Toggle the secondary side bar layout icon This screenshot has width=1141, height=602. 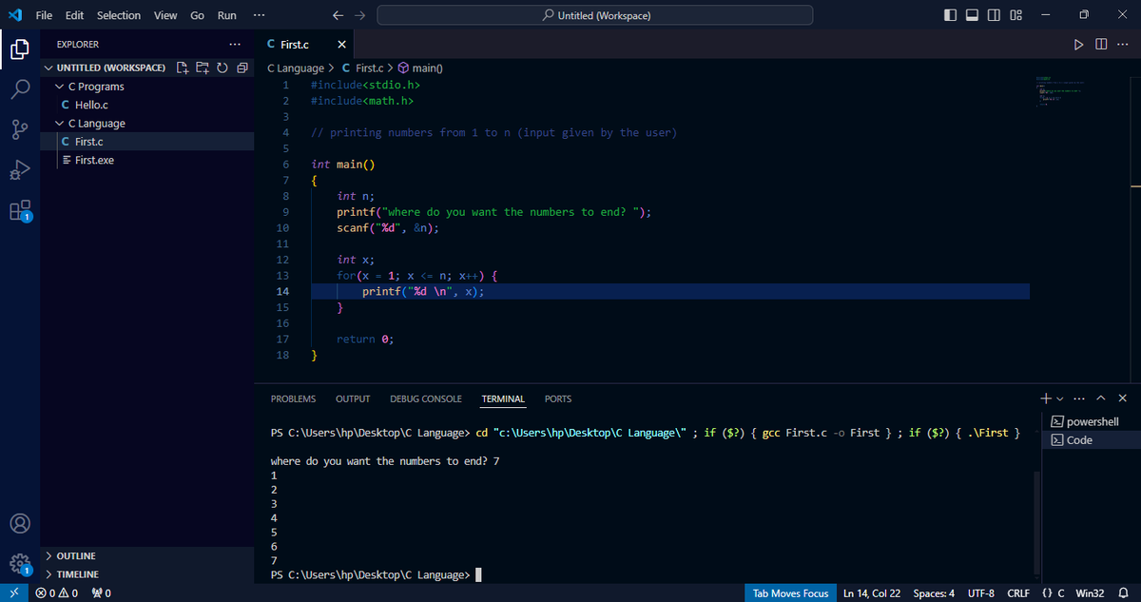pos(995,15)
